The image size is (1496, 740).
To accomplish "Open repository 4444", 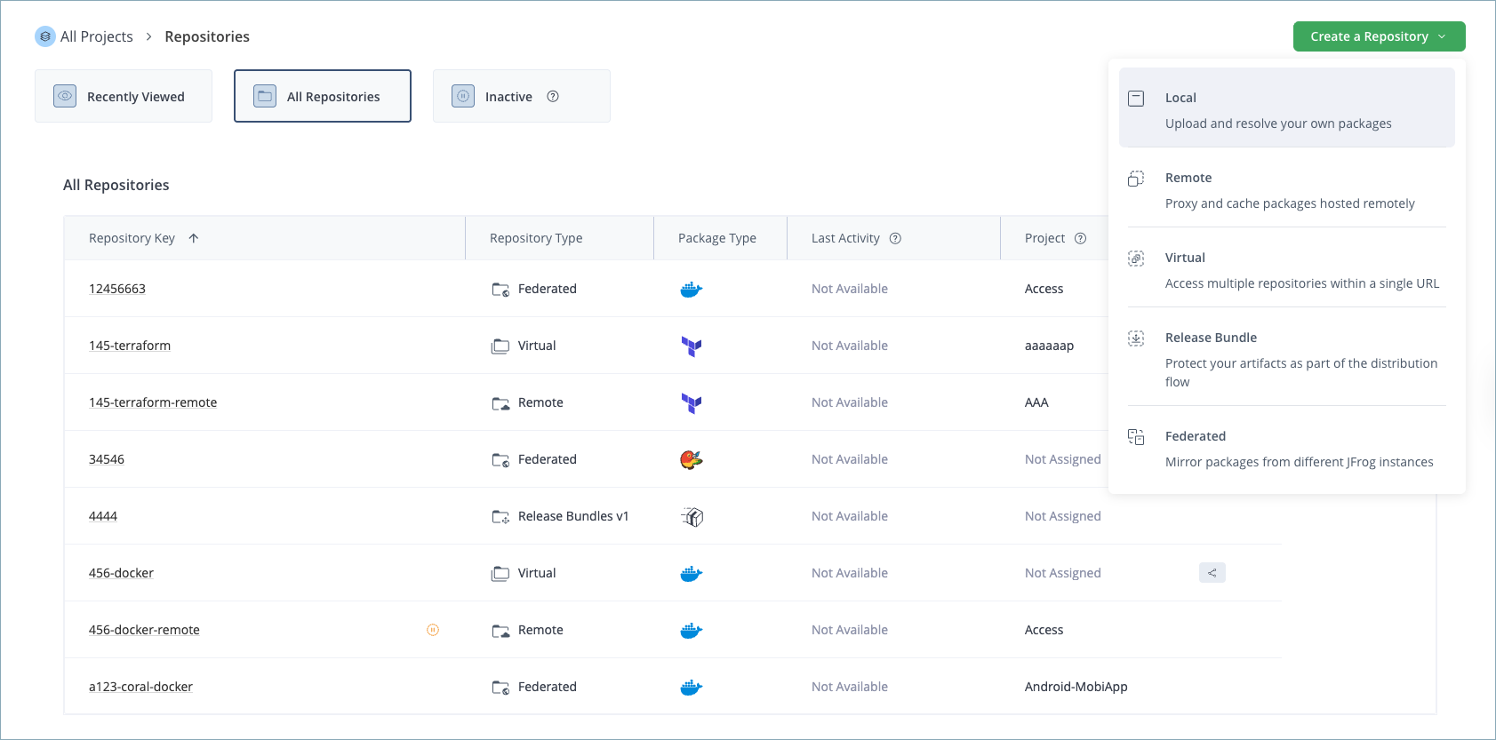I will pyautogui.click(x=103, y=516).
